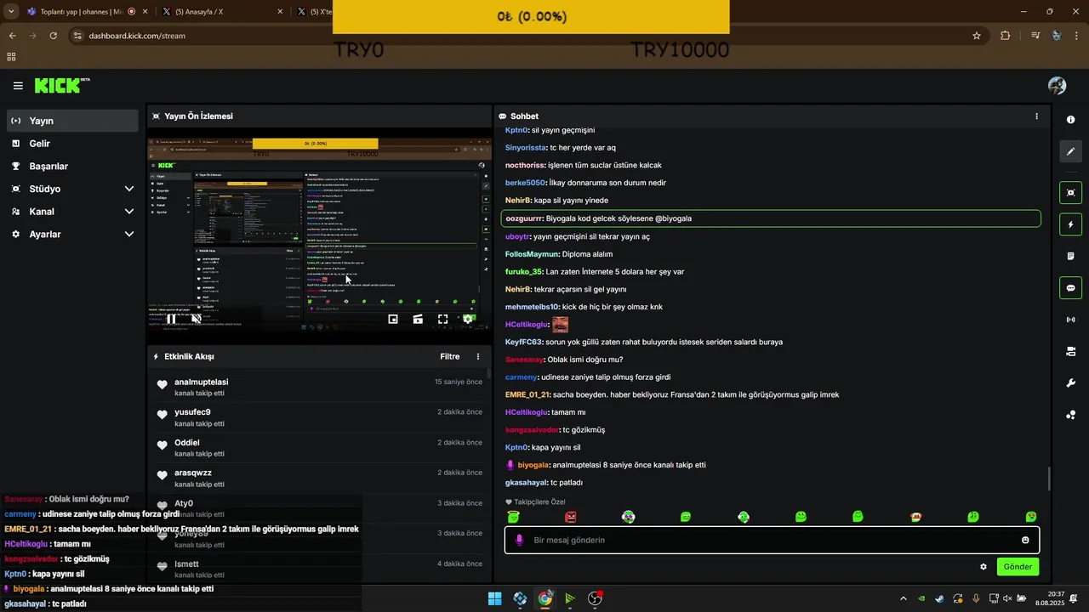
Task: Click the document icon in right sidebar
Action: click(x=1070, y=256)
